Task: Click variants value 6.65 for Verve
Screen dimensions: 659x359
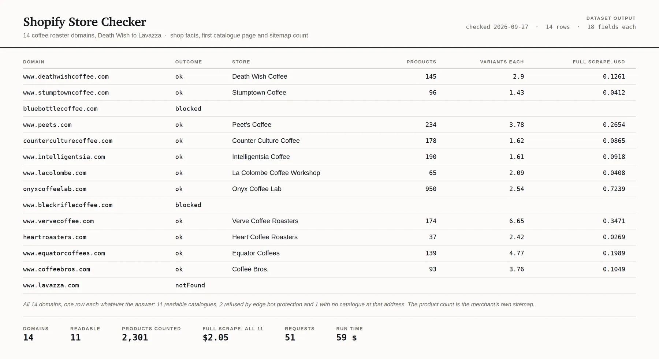Action: (x=517, y=221)
